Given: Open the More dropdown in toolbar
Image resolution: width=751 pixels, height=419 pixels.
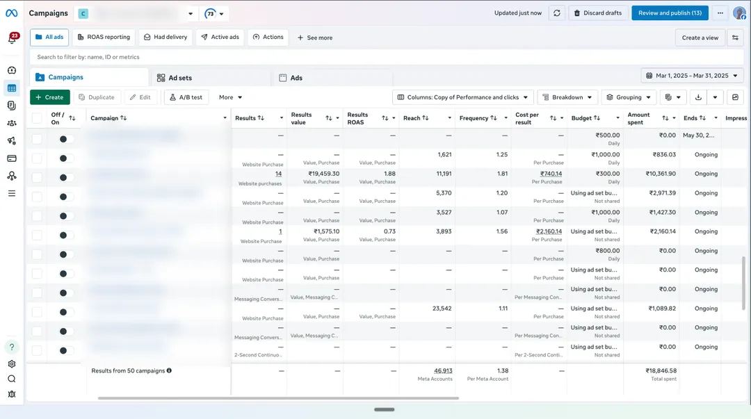Looking at the screenshot, I should coord(230,97).
